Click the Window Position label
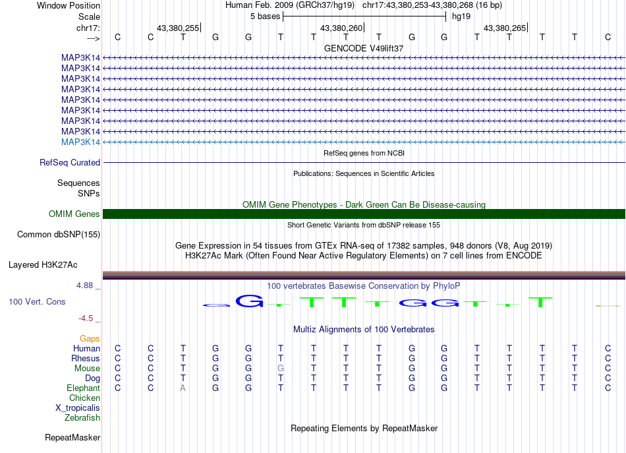 [69, 5]
